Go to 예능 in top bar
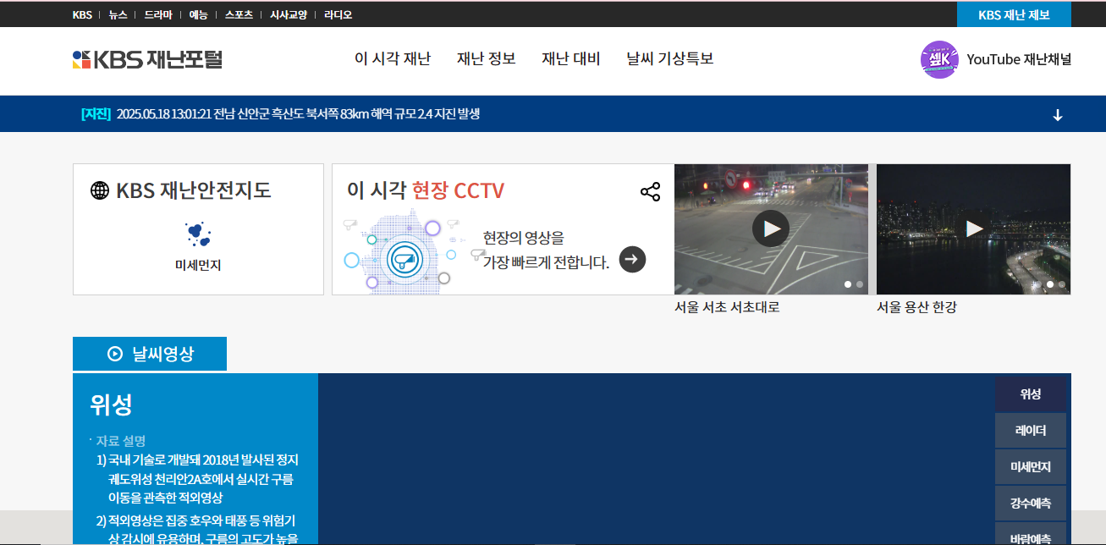1106x545 pixels. click(x=198, y=14)
